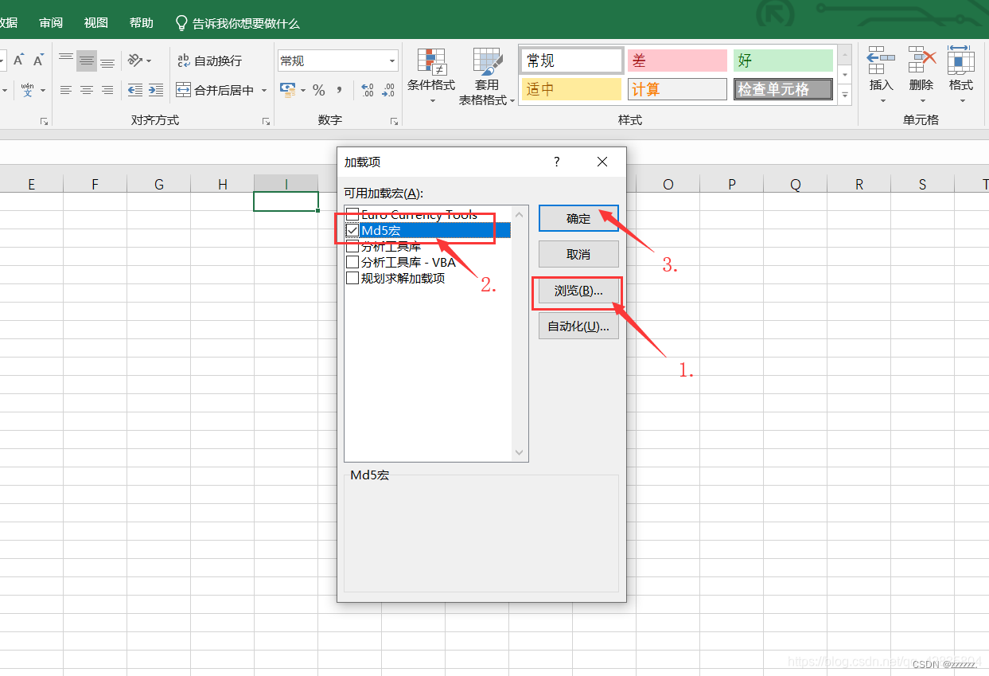Screen dimensions: 989x676
Task: Click the add-ins list scrollbar down arrow
Action: click(519, 452)
